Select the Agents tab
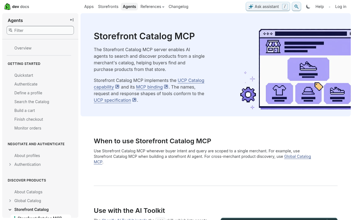Screen dimensions: 353x220 tap(129, 7)
